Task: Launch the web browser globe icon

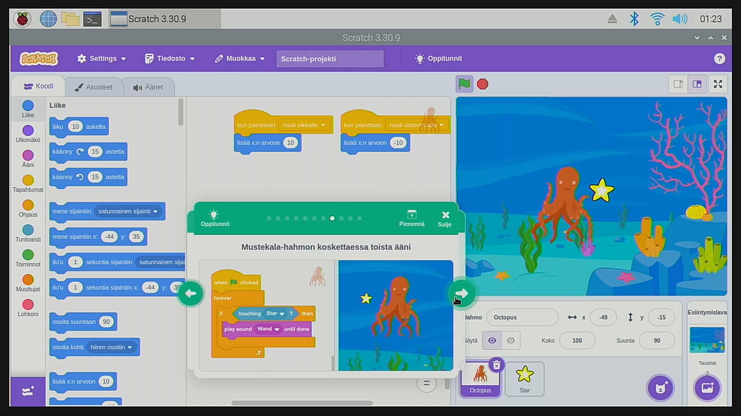Action: pos(48,18)
